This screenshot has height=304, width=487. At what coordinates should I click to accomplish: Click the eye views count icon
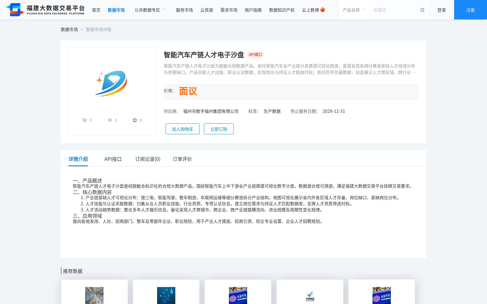point(110,120)
